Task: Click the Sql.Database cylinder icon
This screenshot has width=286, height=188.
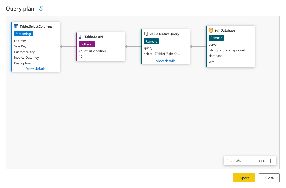Action: pos(211,31)
